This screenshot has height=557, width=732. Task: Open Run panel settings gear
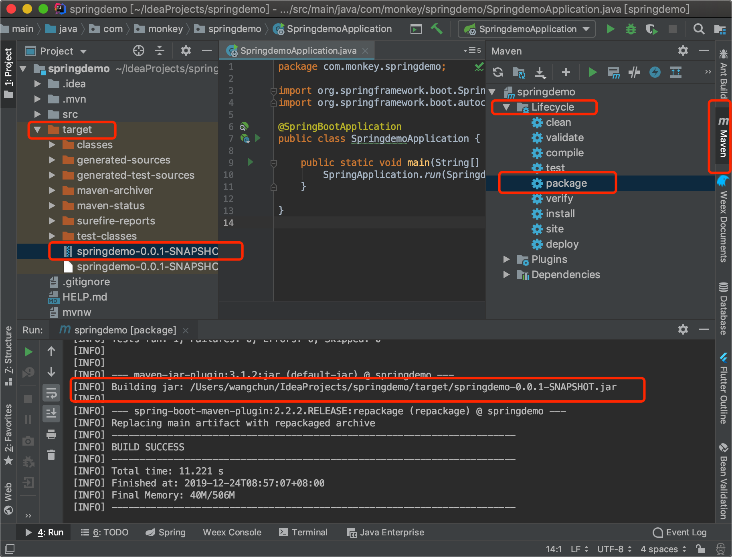click(x=683, y=329)
